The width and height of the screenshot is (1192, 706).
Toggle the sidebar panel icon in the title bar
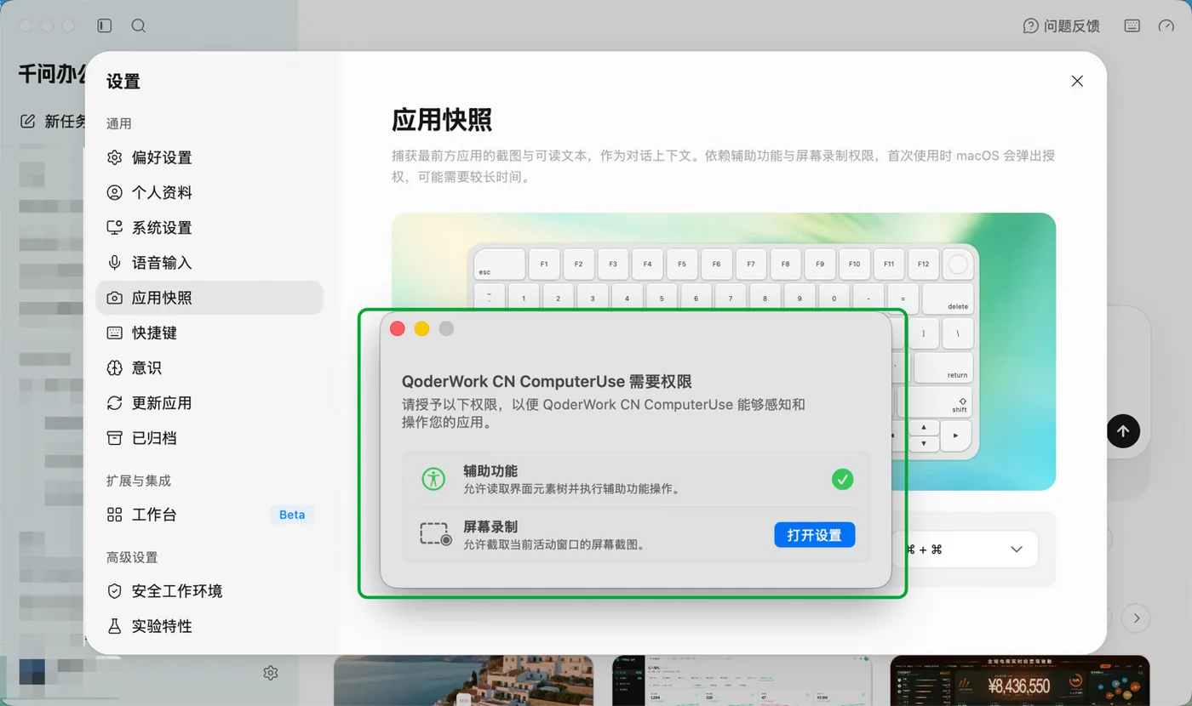click(x=105, y=26)
